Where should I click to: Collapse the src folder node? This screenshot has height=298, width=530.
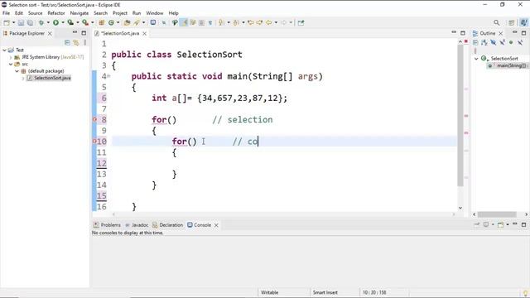click(x=11, y=65)
